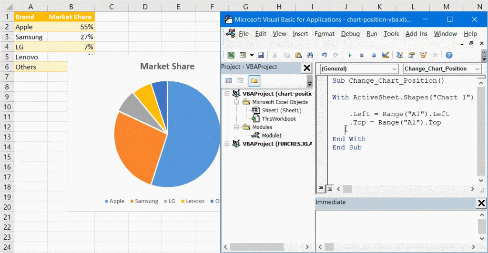Click the View Code icon in Project pane

[x=228, y=81]
